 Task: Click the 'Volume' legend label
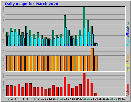128,90
